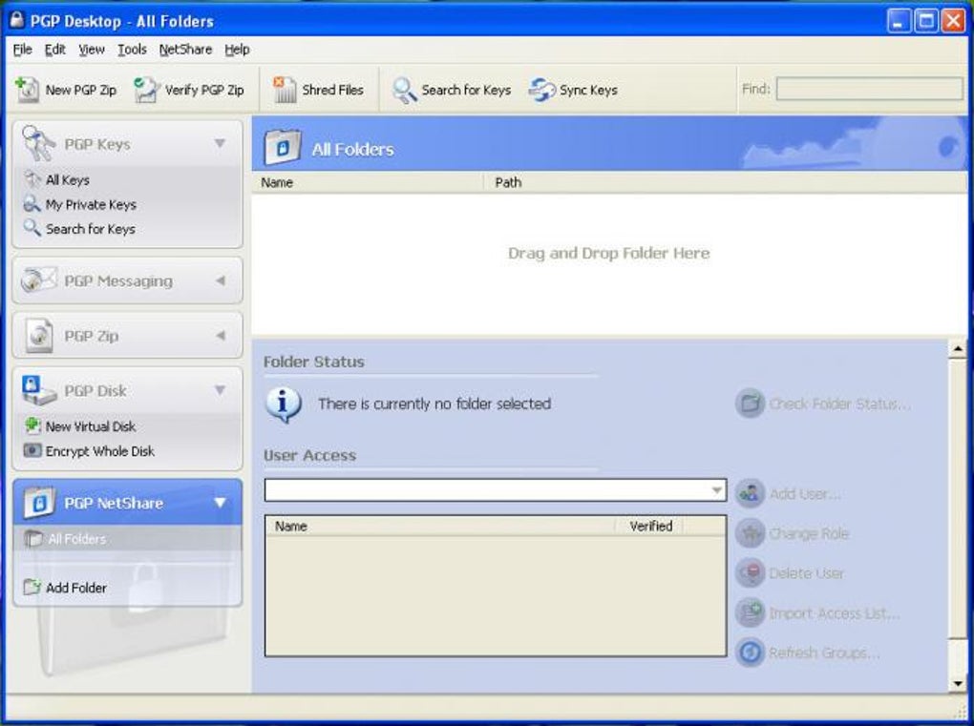974x726 pixels.
Task: Sort folders by Path column header
Action: click(724, 182)
